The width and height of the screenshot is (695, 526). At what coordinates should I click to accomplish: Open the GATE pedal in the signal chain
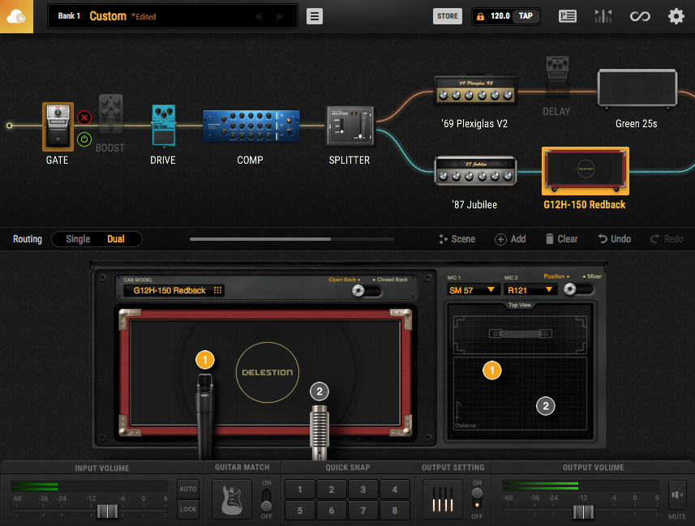[x=57, y=126]
